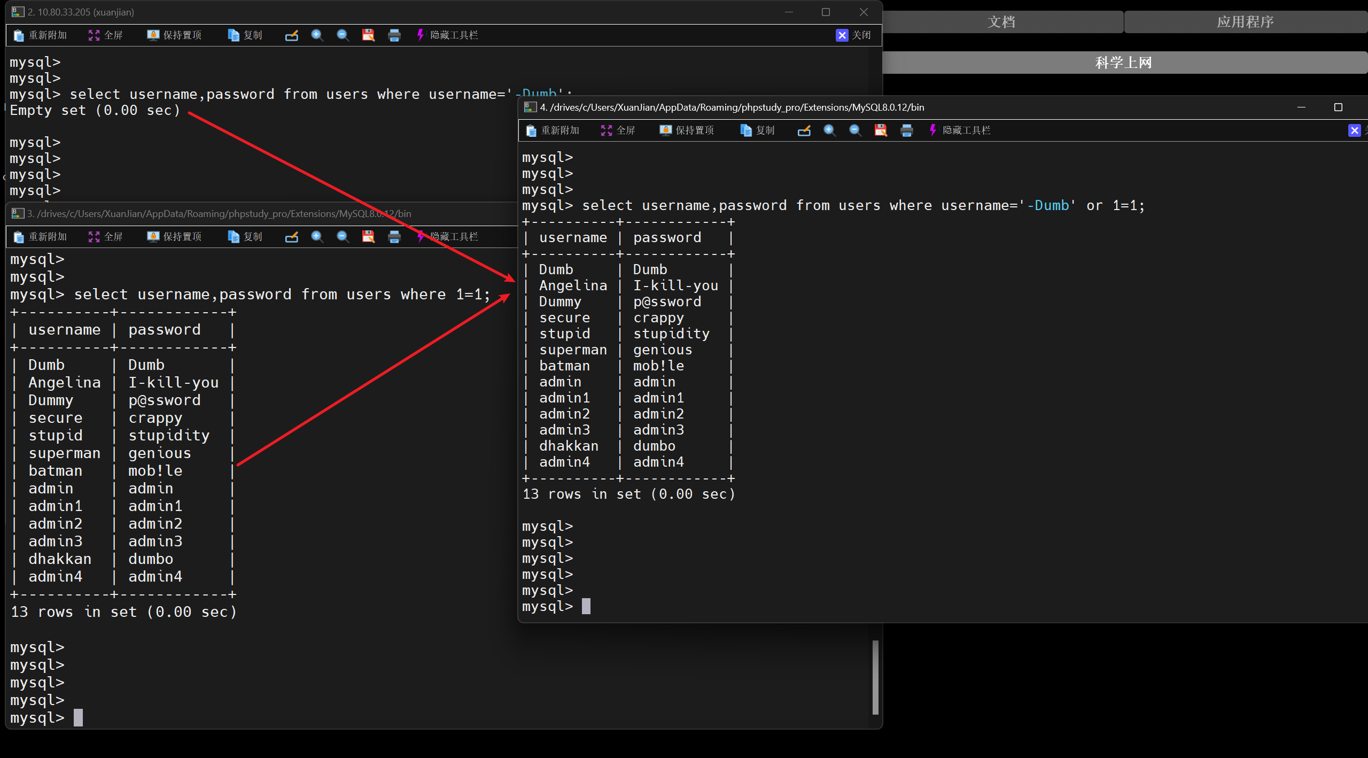Click save floppy icon in window 4 toolbar
The image size is (1368, 758).
click(881, 130)
